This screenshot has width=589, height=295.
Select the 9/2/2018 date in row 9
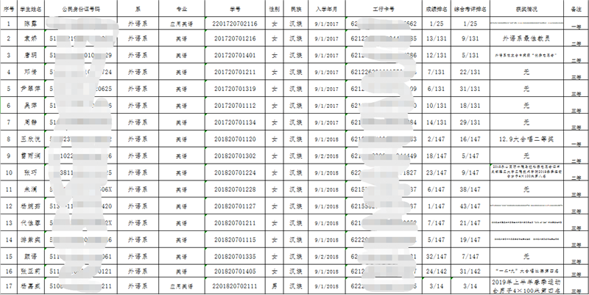326,156
